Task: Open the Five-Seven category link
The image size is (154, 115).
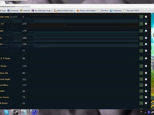Action: pyautogui.click(x=4, y=97)
